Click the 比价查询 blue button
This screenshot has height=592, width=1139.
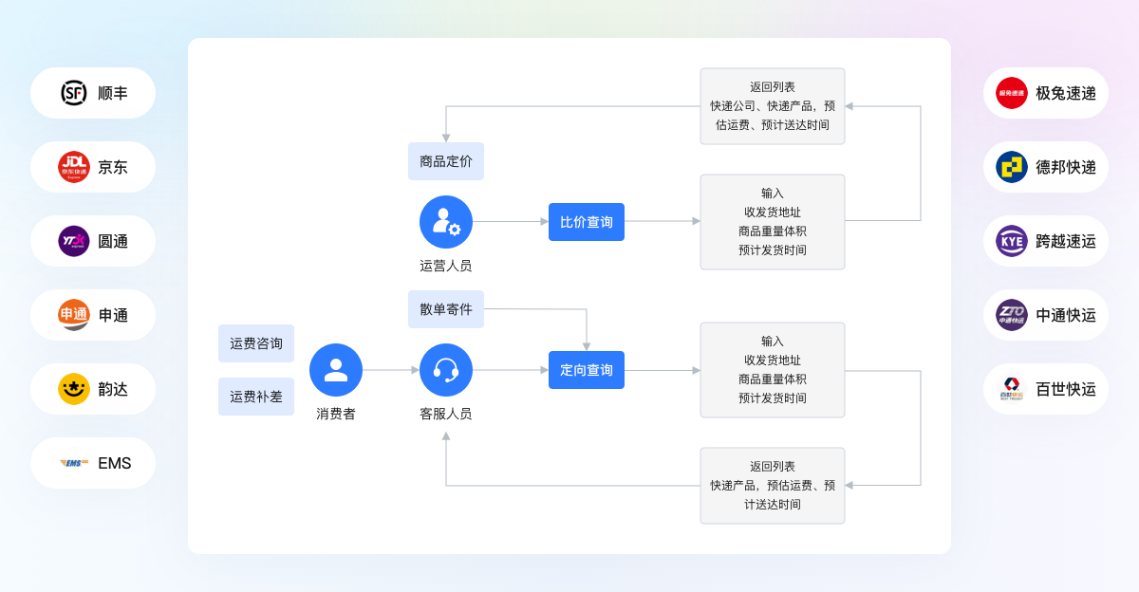(x=587, y=222)
